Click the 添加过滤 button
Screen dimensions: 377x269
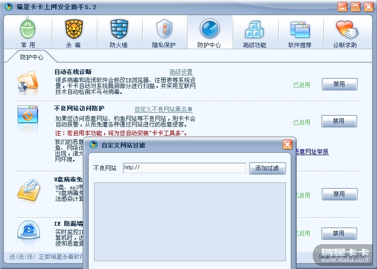pyautogui.click(x=267, y=168)
